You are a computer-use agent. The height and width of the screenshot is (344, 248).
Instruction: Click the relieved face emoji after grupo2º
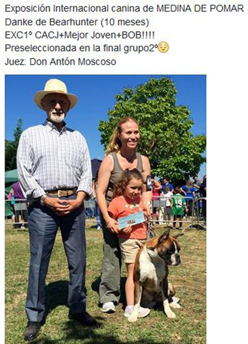coord(163,47)
